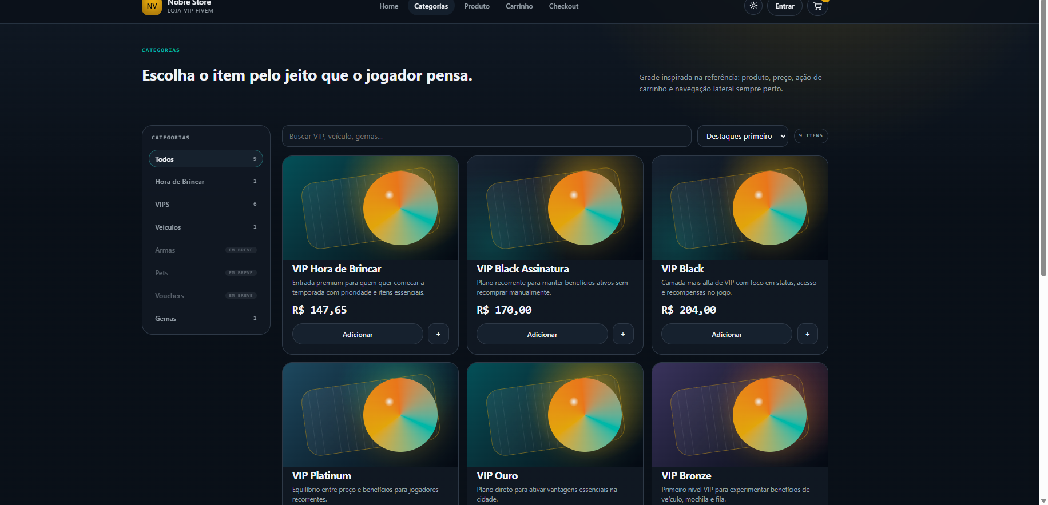The width and height of the screenshot is (1048, 505).
Task: Open the VIP Black Assinatura product image
Action: tap(555, 209)
